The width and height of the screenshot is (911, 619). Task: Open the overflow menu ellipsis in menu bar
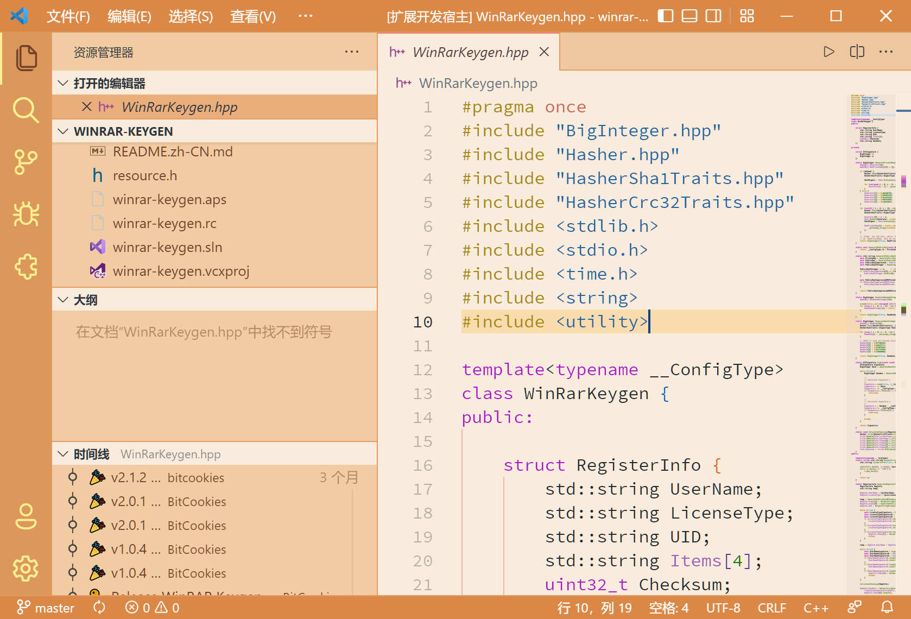pos(306,16)
